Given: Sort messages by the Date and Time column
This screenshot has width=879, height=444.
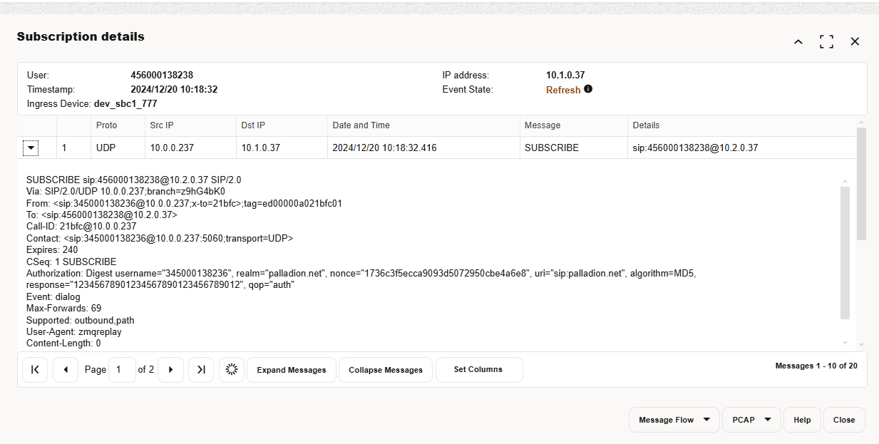Looking at the screenshot, I should 360,125.
